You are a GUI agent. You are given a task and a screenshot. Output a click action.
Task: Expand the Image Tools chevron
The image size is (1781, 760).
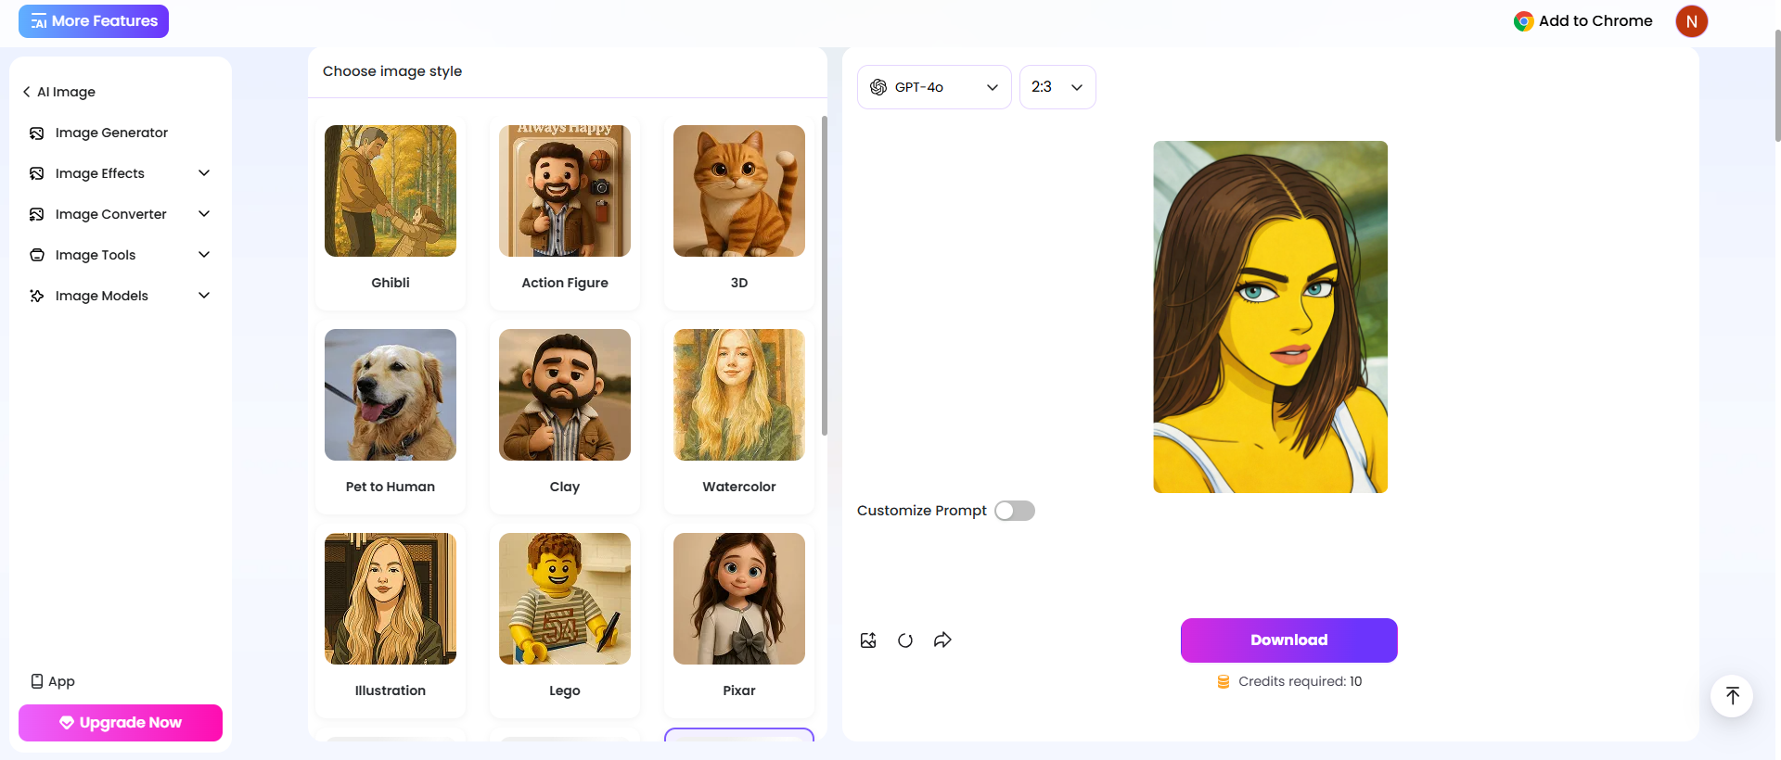point(204,255)
